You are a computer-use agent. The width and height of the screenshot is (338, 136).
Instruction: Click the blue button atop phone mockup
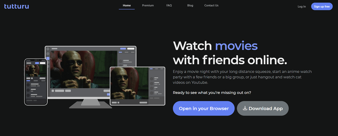[x=37, y=63]
